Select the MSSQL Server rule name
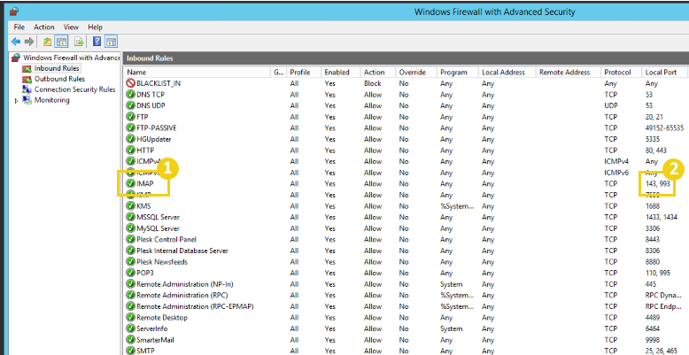Screen dimensions: 689x355 click(x=159, y=217)
